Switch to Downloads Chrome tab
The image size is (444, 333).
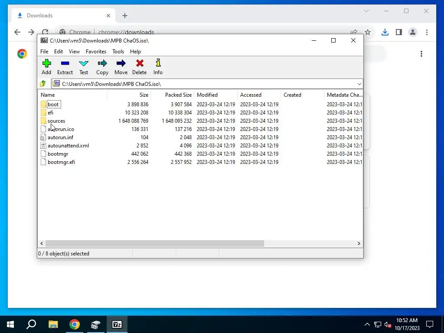pos(63,16)
